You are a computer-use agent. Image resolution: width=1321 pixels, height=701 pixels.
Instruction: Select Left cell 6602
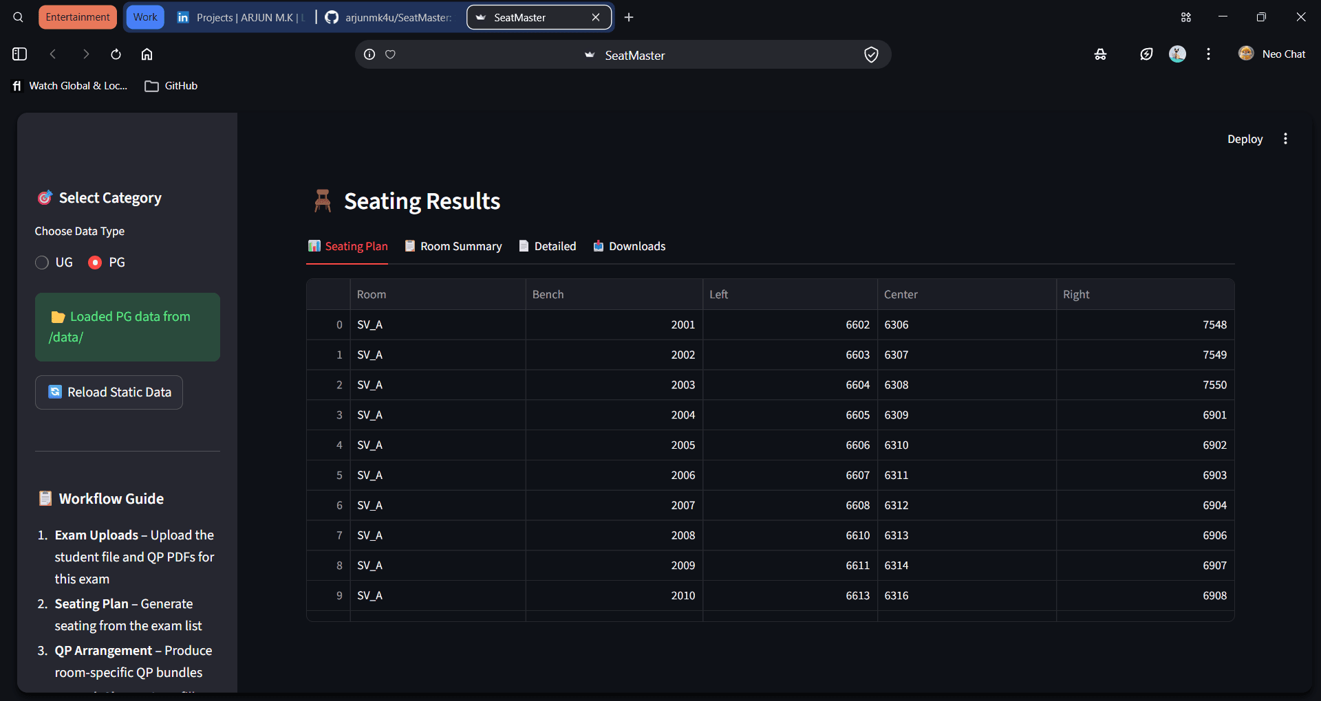click(x=790, y=324)
